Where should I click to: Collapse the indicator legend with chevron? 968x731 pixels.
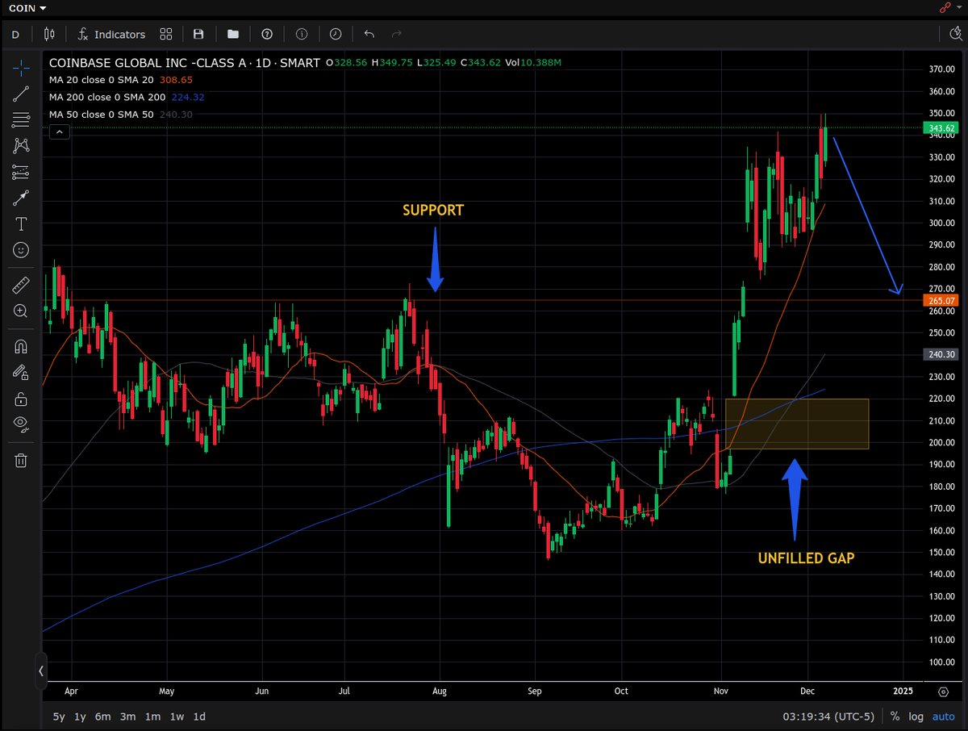pos(58,132)
